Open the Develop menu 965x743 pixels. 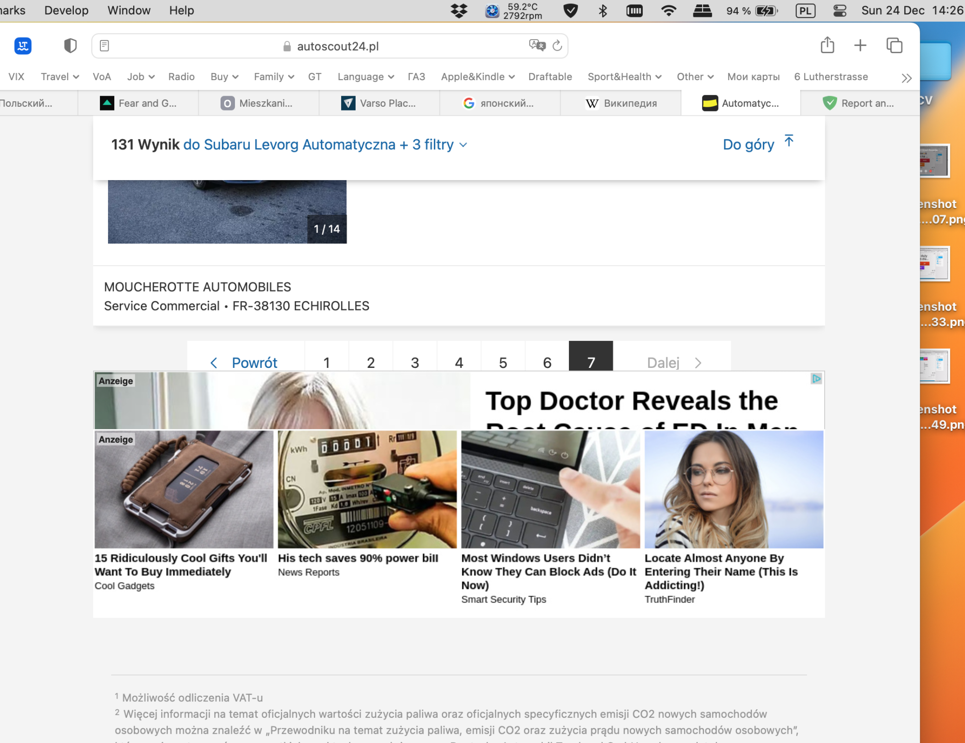(67, 11)
